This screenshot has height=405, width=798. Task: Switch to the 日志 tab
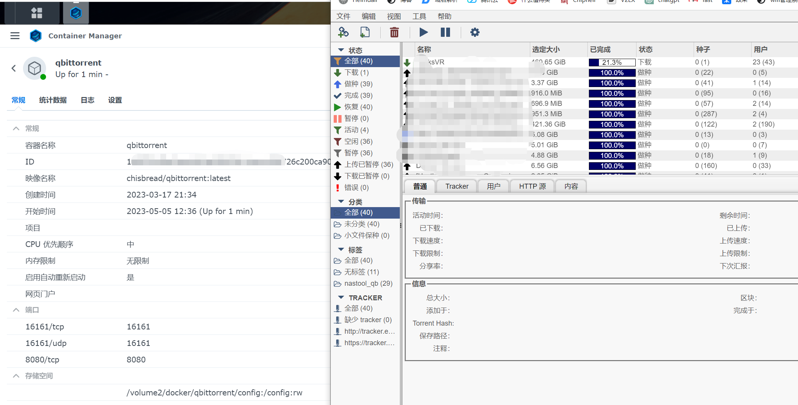(87, 100)
